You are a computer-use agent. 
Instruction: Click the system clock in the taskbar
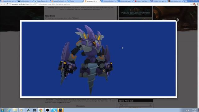194,110
